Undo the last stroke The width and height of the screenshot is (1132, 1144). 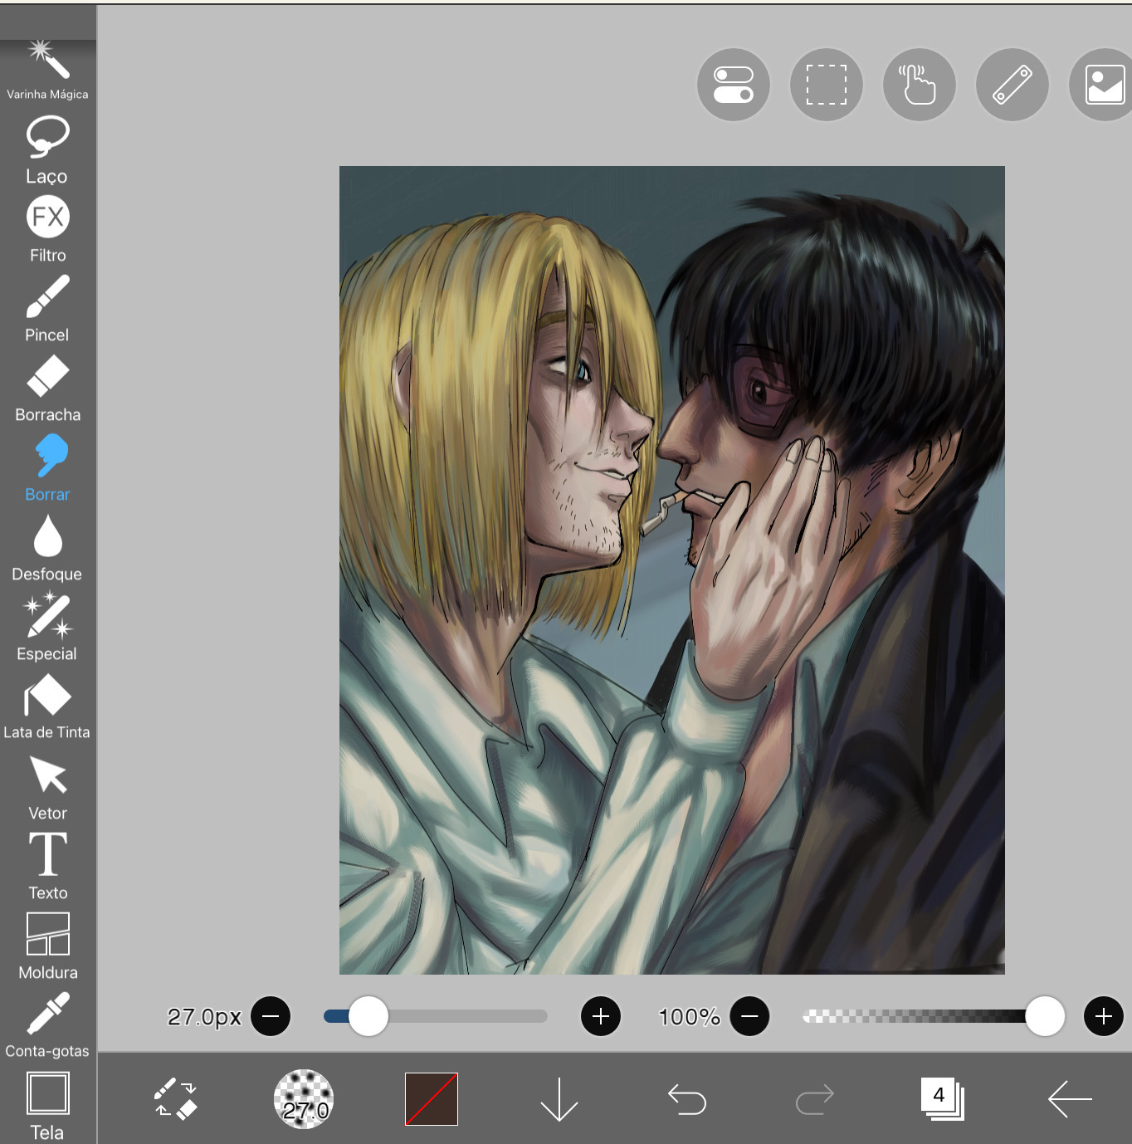(x=686, y=1099)
